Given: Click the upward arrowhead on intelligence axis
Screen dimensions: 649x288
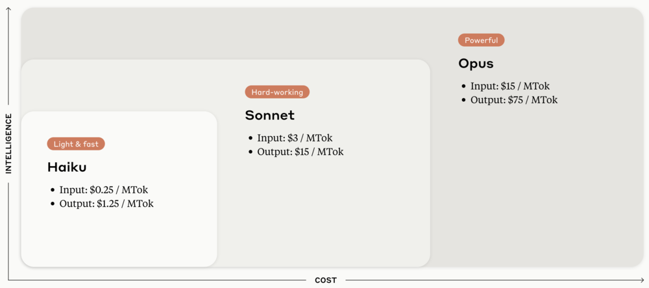Looking at the screenshot, I should [x=8, y=9].
